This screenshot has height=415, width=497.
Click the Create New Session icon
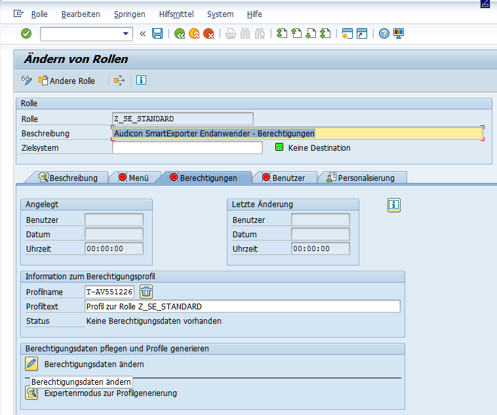(x=348, y=33)
